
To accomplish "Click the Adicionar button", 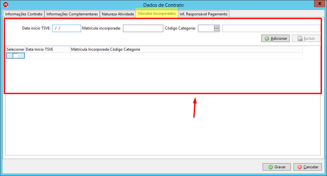I will 276,38.
